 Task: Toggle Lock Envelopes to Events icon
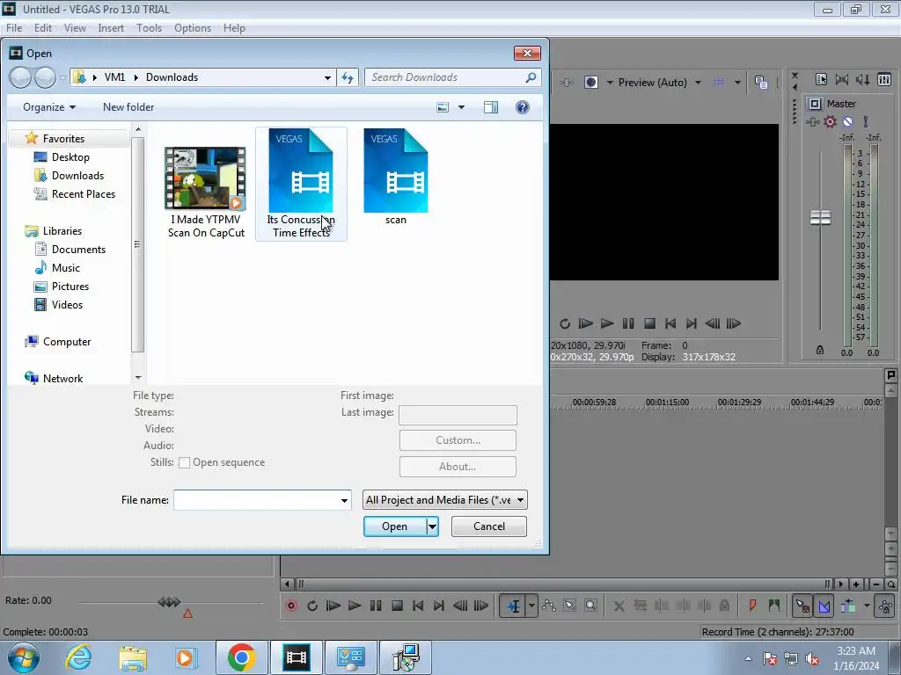coord(886,606)
